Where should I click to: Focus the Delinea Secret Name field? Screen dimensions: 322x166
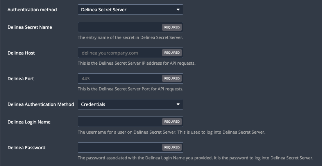[131, 27]
